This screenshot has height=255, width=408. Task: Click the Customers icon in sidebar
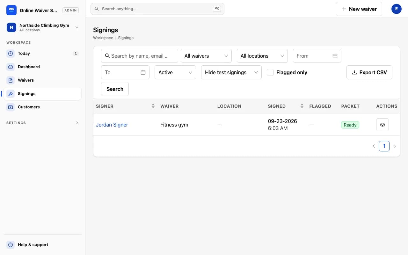pos(11,107)
